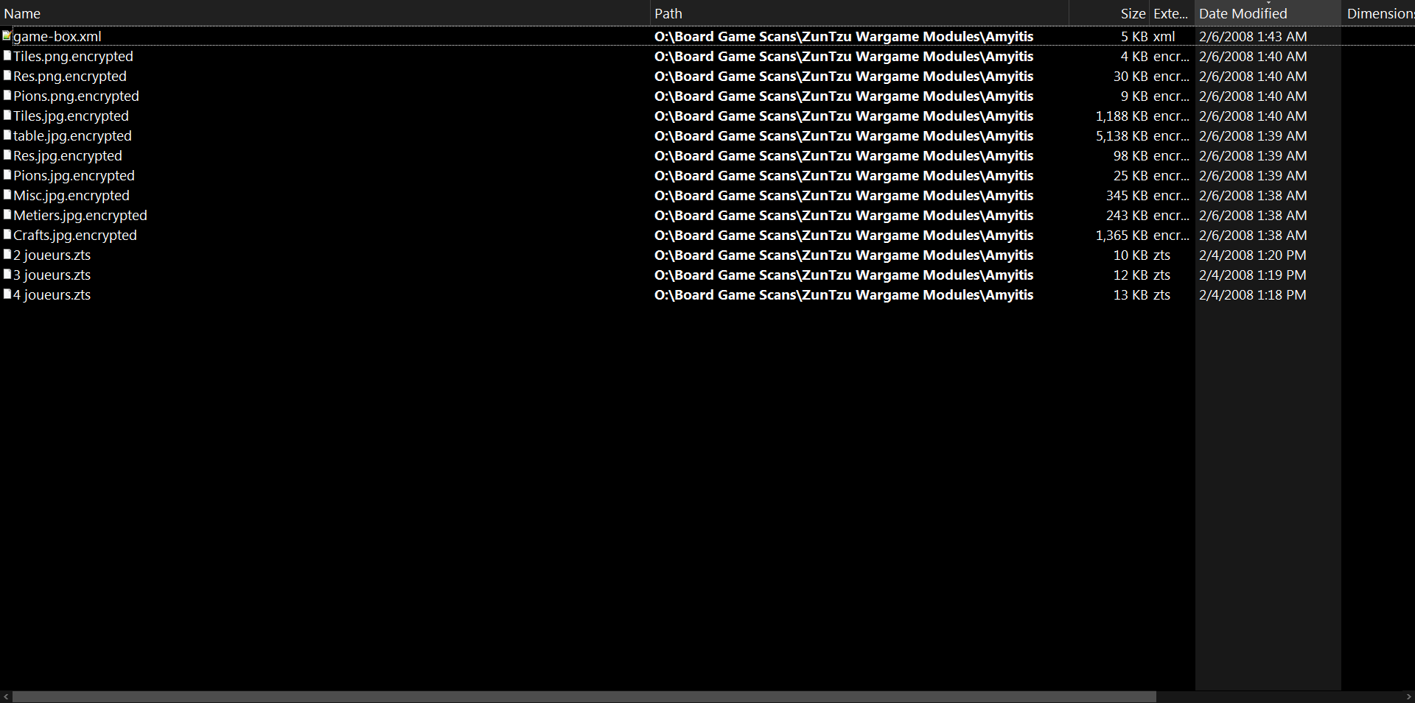Click the table.jpg.encrypted file icon
1415x703 pixels.
point(7,135)
